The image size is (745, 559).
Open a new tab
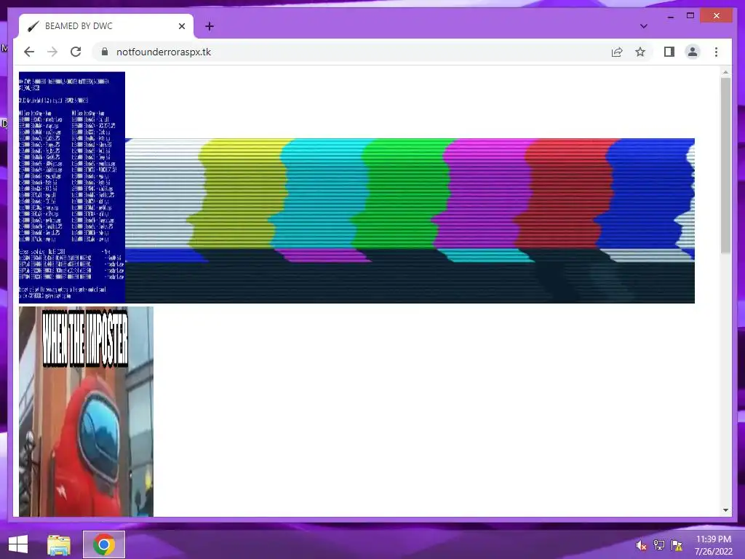tap(210, 26)
